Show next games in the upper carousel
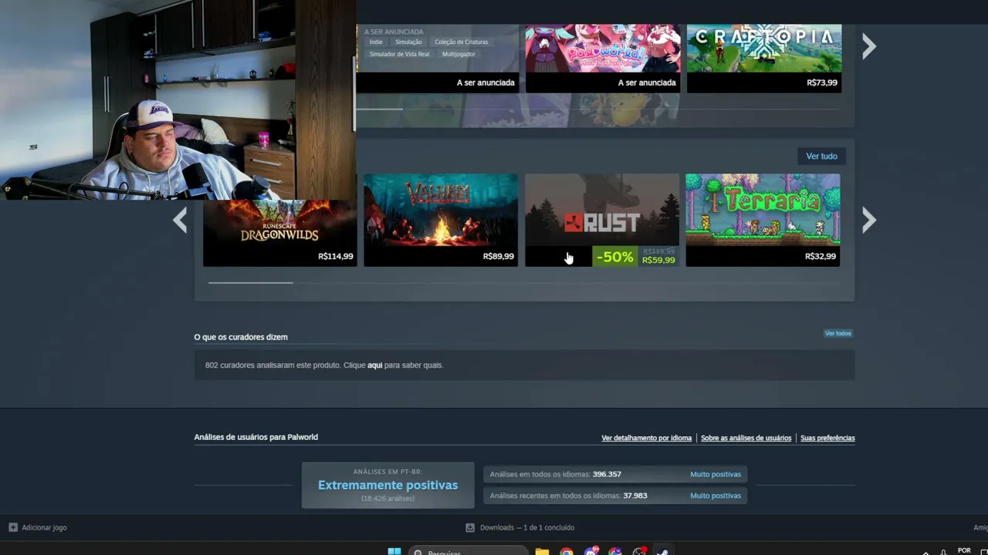 click(x=869, y=46)
